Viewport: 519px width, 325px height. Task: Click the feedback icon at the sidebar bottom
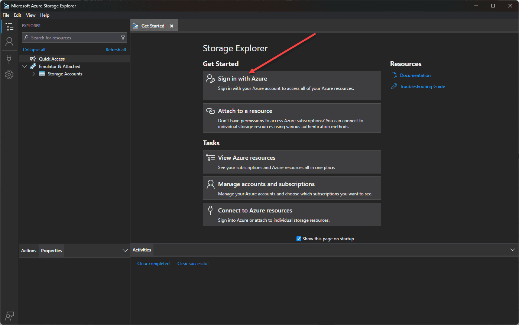point(9,316)
